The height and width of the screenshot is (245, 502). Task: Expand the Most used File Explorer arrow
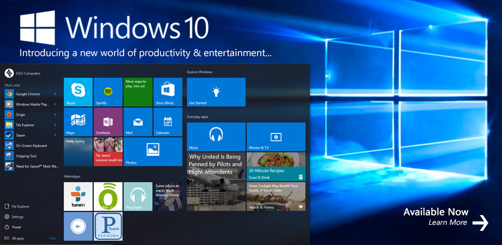(x=55, y=125)
